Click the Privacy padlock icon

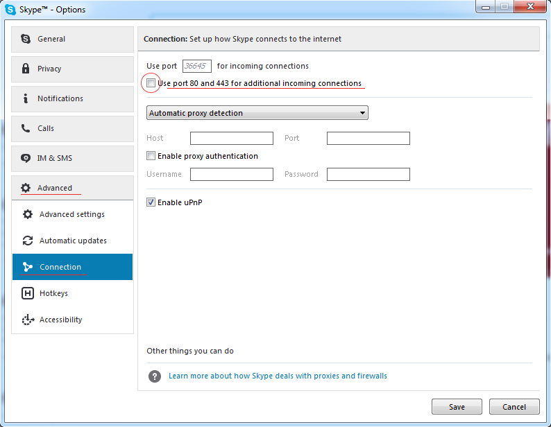click(x=26, y=69)
